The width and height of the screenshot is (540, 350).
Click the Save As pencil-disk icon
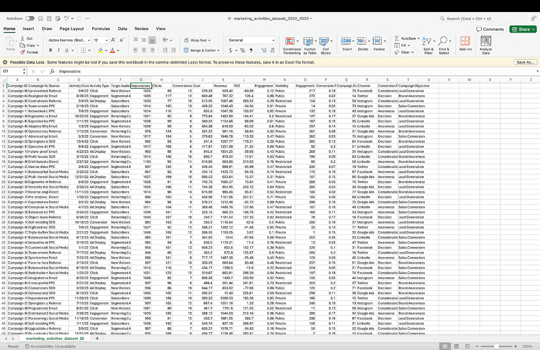coord(58,19)
